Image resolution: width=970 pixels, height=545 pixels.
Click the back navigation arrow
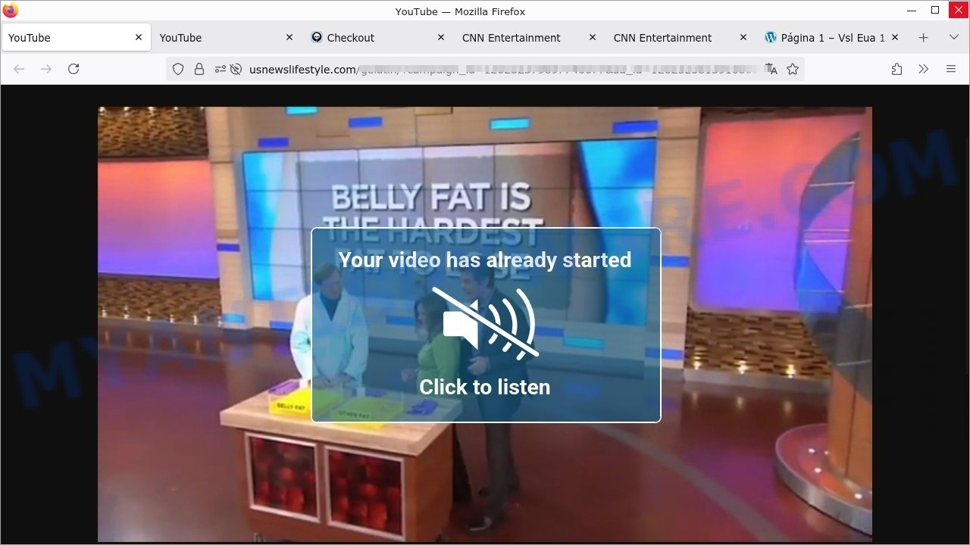(19, 69)
